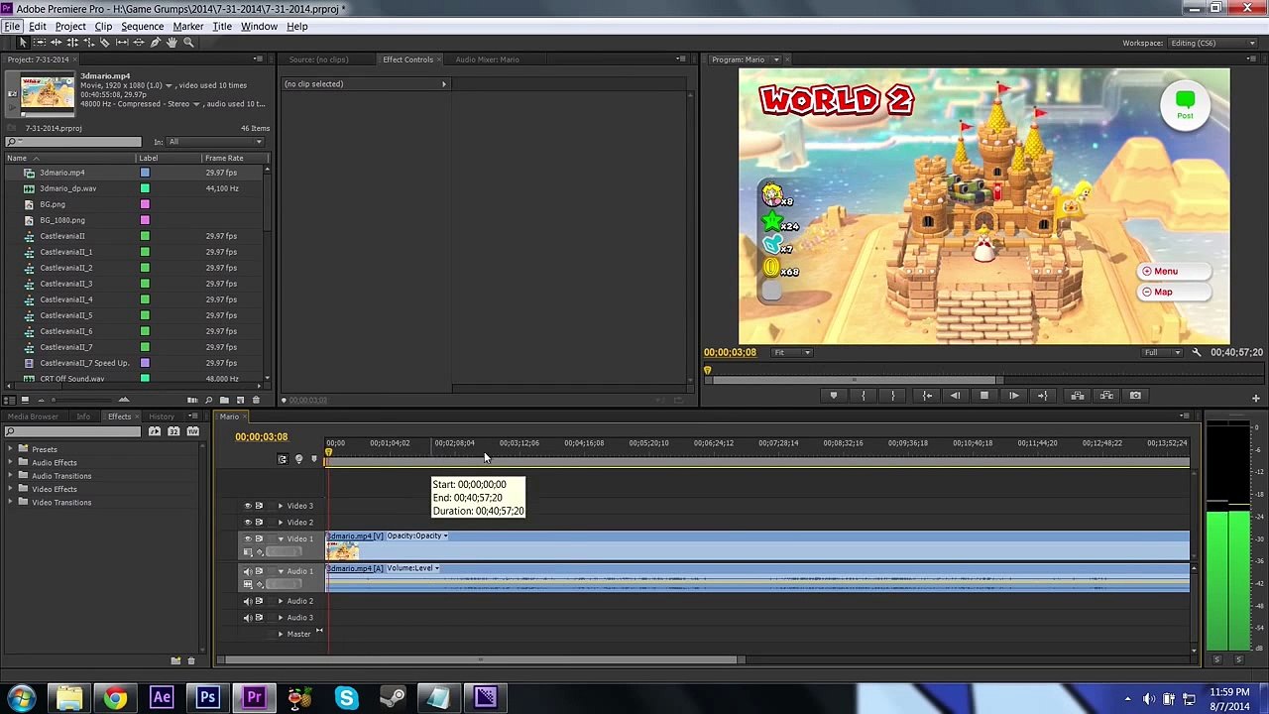Click Add Marker in Program monitor
This screenshot has width=1269, height=714.
pyautogui.click(x=833, y=396)
